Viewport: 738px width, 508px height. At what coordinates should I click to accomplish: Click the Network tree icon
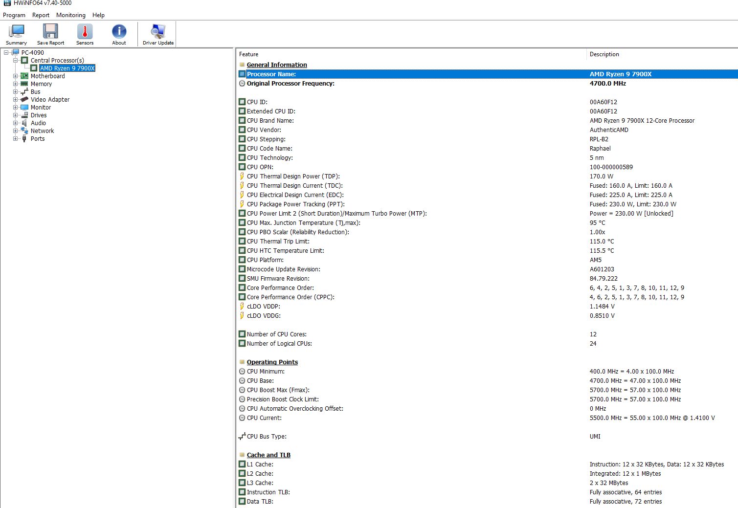24,131
